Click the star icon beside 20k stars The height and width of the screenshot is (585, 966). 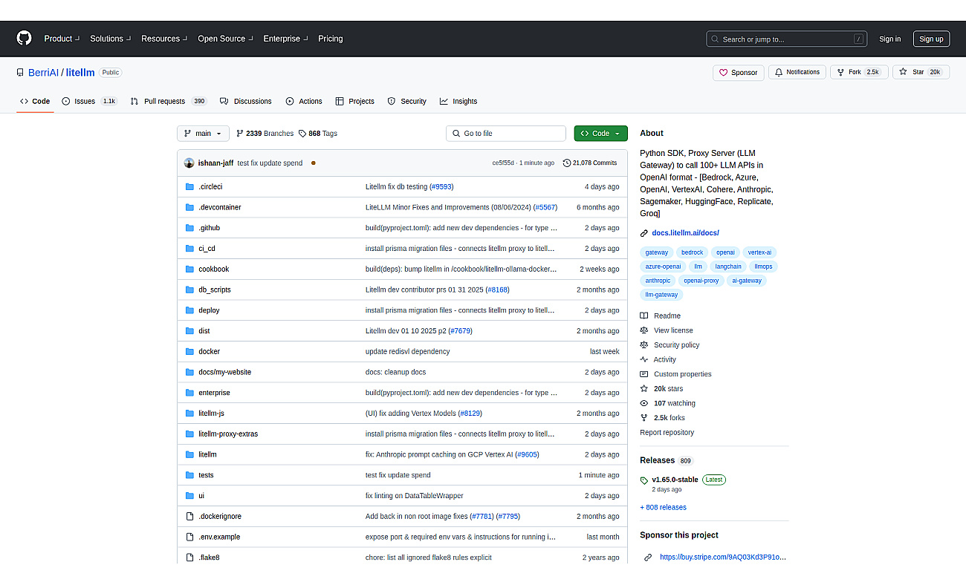point(644,388)
